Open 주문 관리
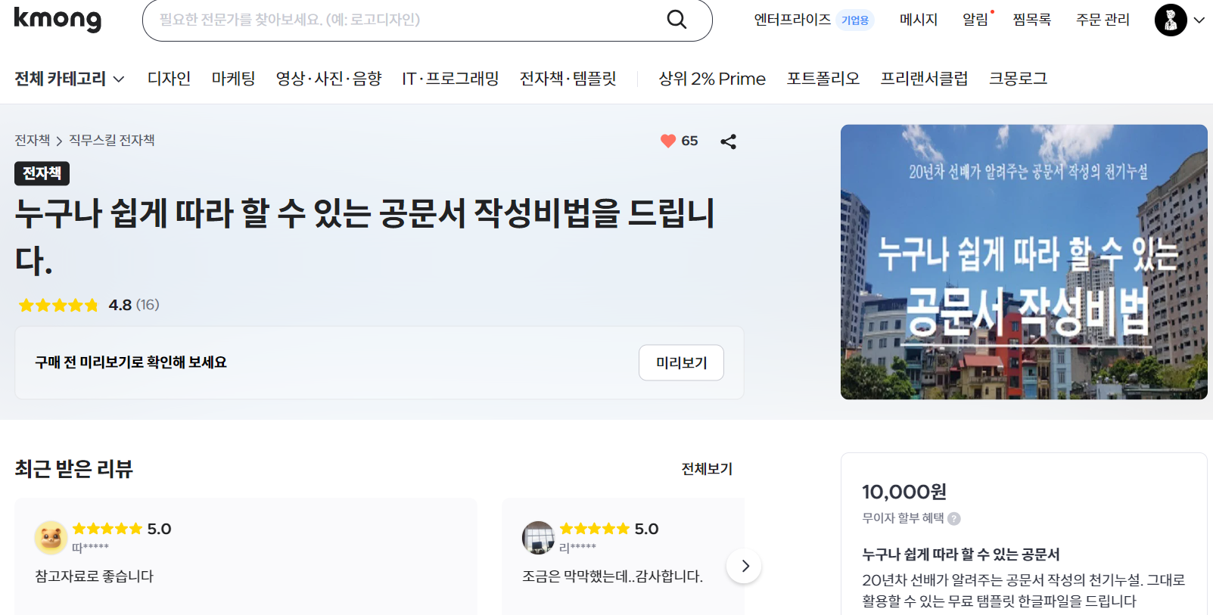Image resolution: width=1213 pixels, height=615 pixels. click(x=1103, y=20)
